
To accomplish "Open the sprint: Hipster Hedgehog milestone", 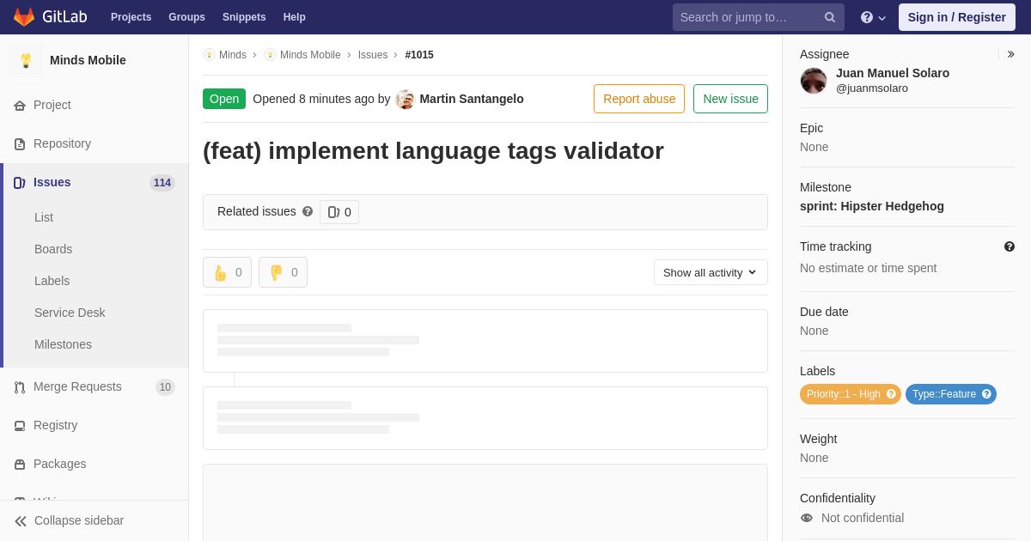I will (872, 206).
